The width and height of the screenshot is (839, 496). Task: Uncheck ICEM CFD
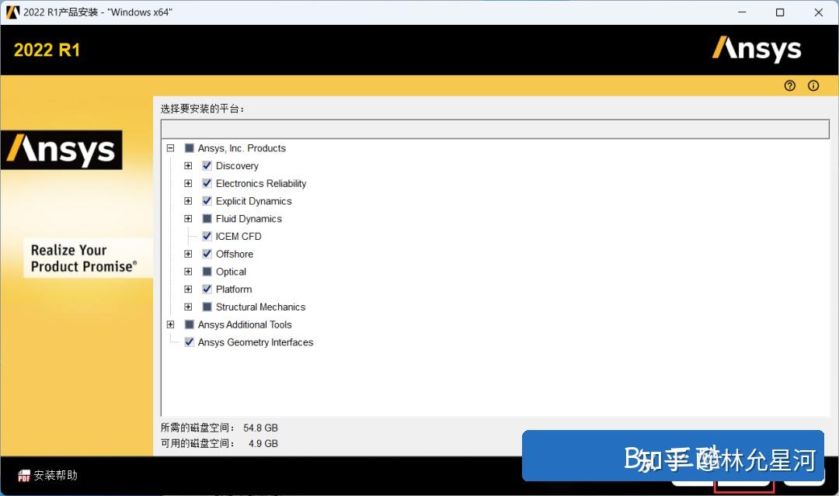[x=207, y=236]
